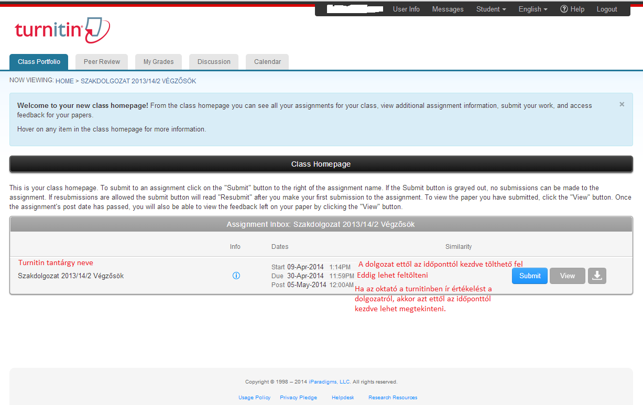The height and width of the screenshot is (405, 643).
Task: Click the Dates column header
Action: [x=280, y=247]
